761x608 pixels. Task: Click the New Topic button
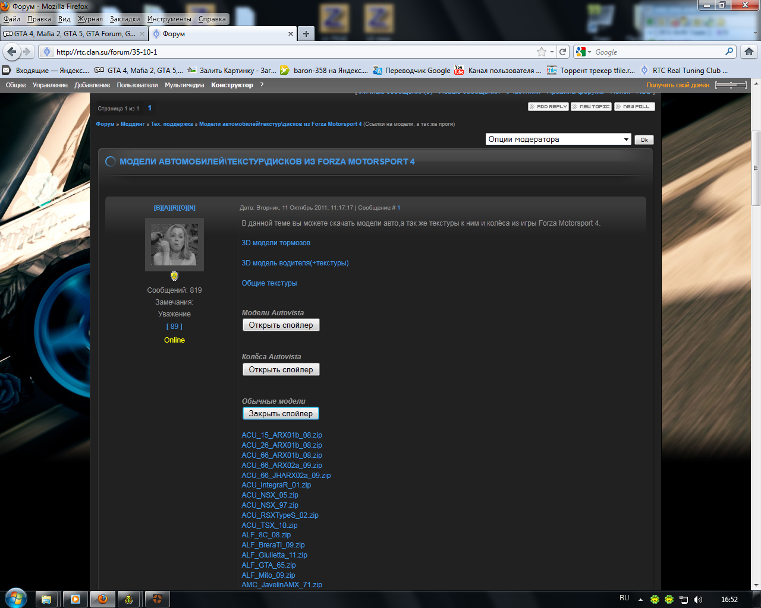592,107
